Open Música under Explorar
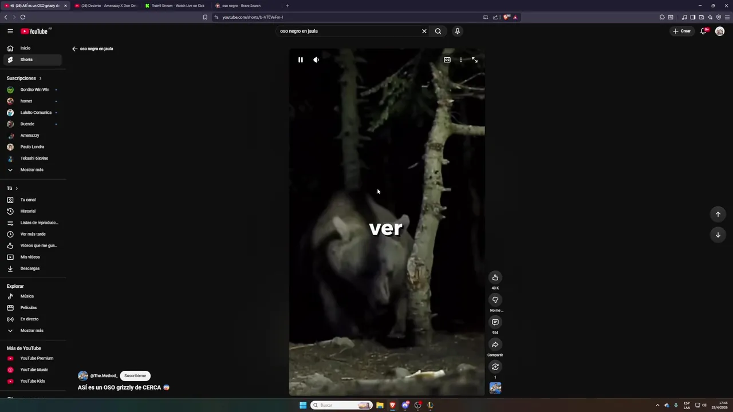Image resolution: width=733 pixels, height=412 pixels. [x=32, y=296]
